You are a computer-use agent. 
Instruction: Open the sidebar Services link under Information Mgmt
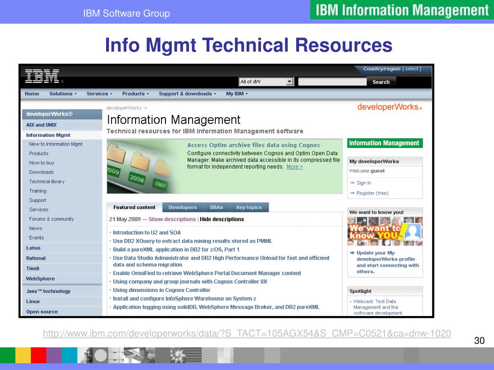pos(39,210)
